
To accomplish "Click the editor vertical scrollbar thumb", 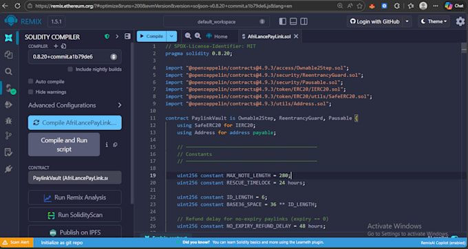I will pyautogui.click(x=463, y=47).
